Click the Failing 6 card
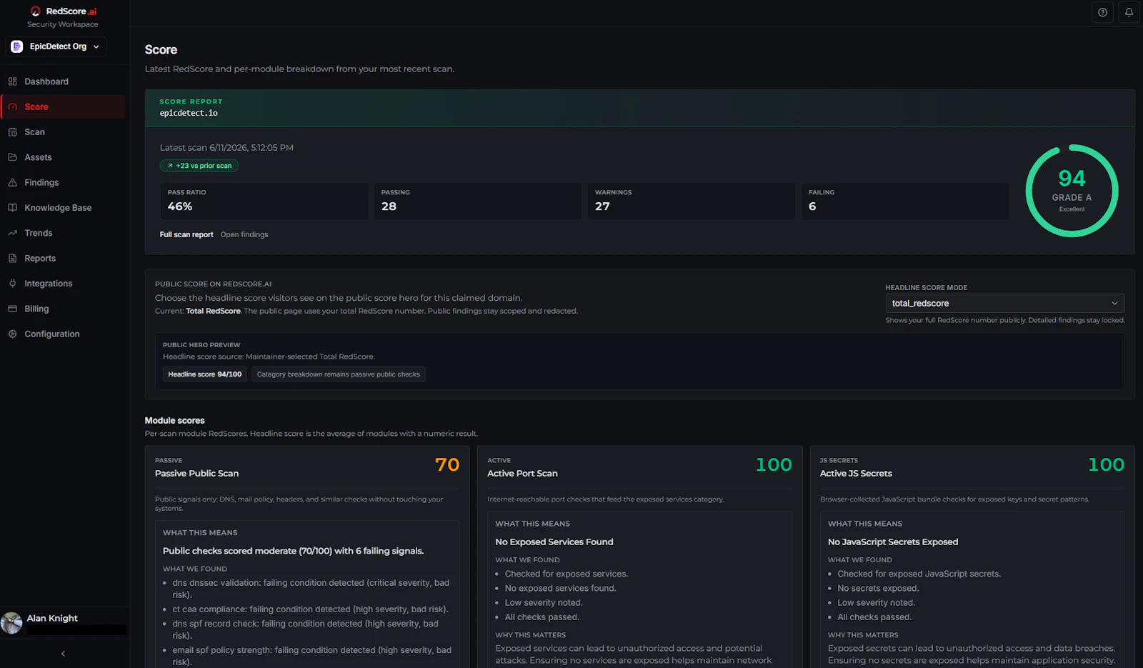 click(x=905, y=201)
